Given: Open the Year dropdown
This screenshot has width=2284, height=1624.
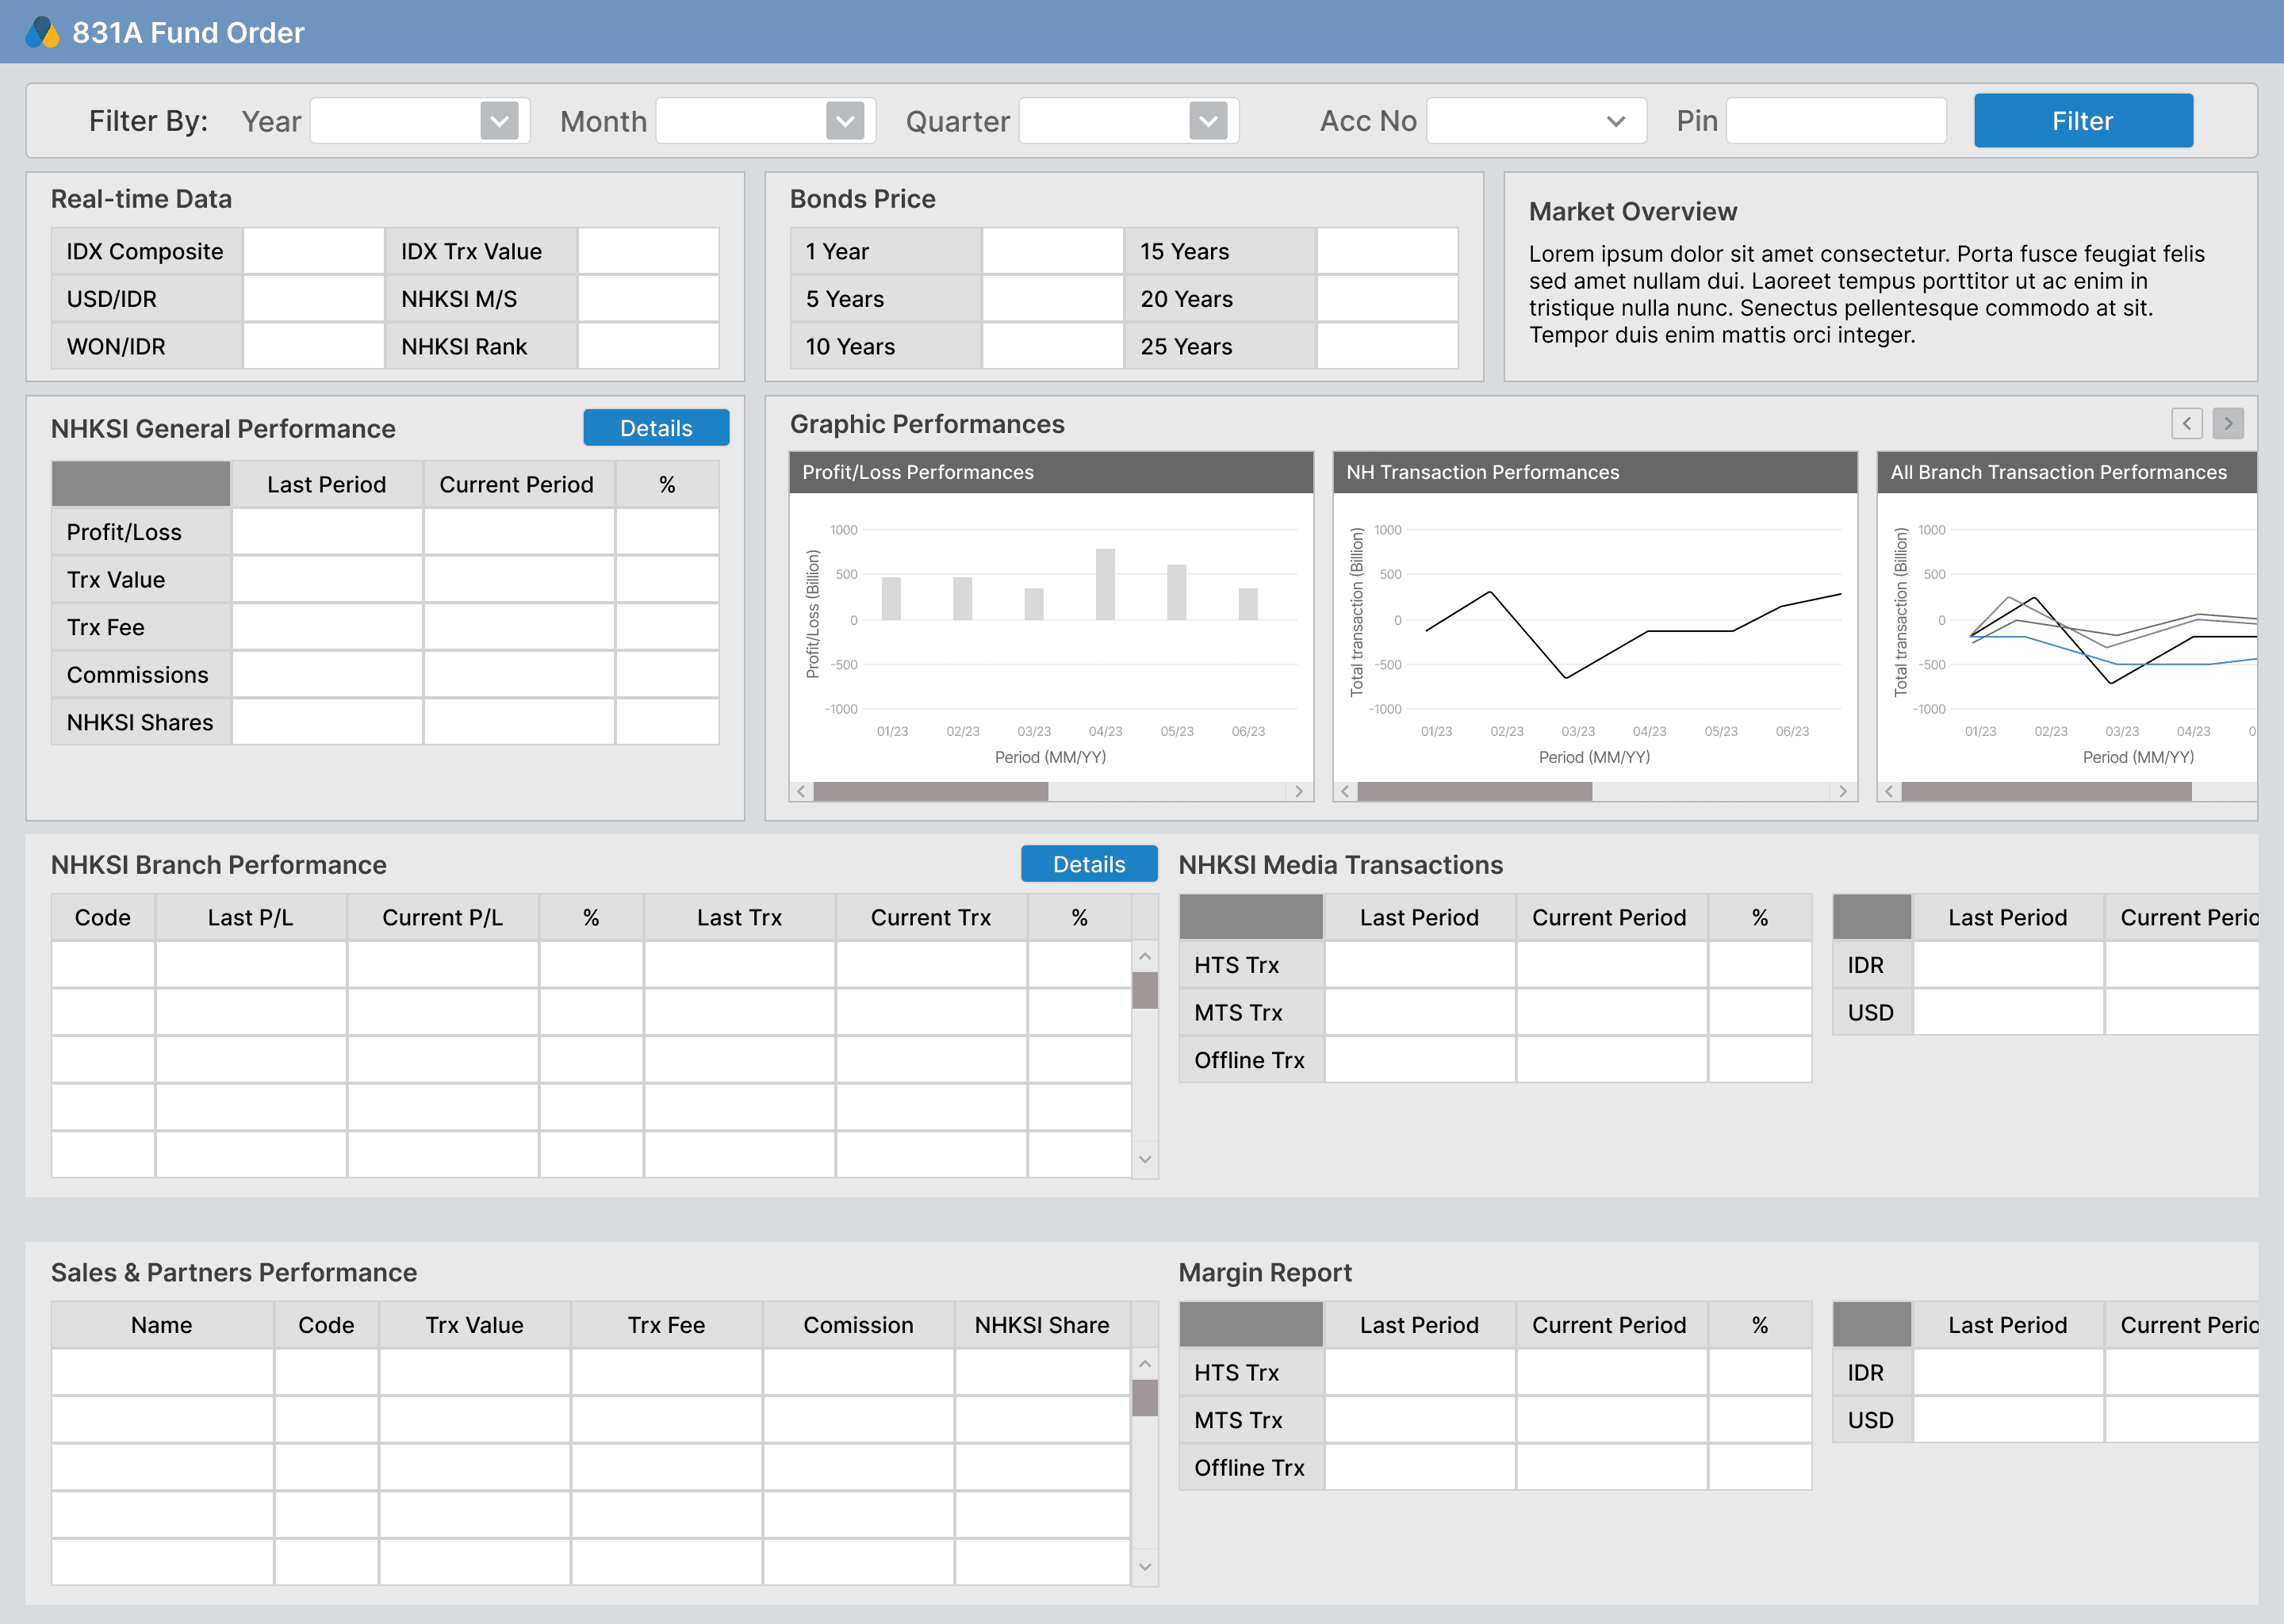Looking at the screenshot, I should pyautogui.click(x=420, y=121).
